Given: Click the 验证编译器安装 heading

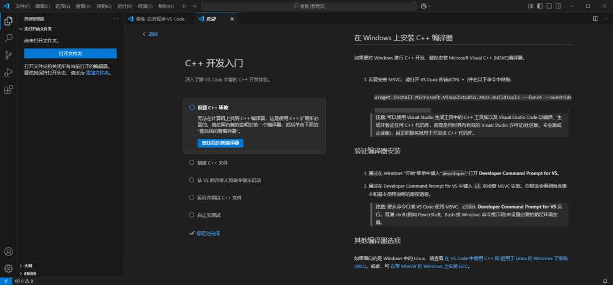Looking at the screenshot, I should [x=377, y=151].
